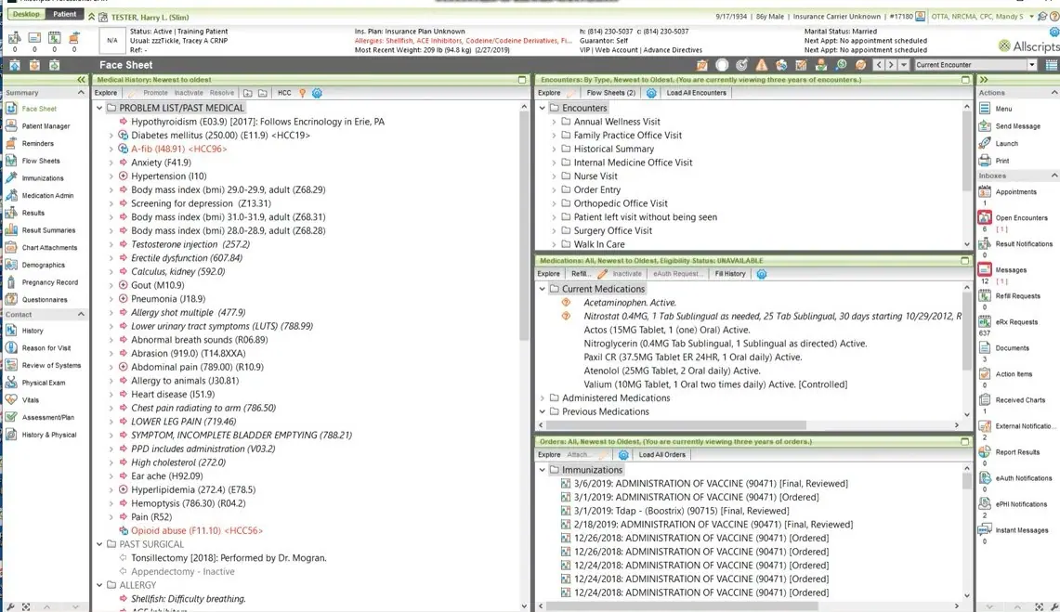Click the green refresh clipboard icon near Face Sheet
Image resolution: width=1060 pixels, height=612 pixels.
click(x=54, y=65)
